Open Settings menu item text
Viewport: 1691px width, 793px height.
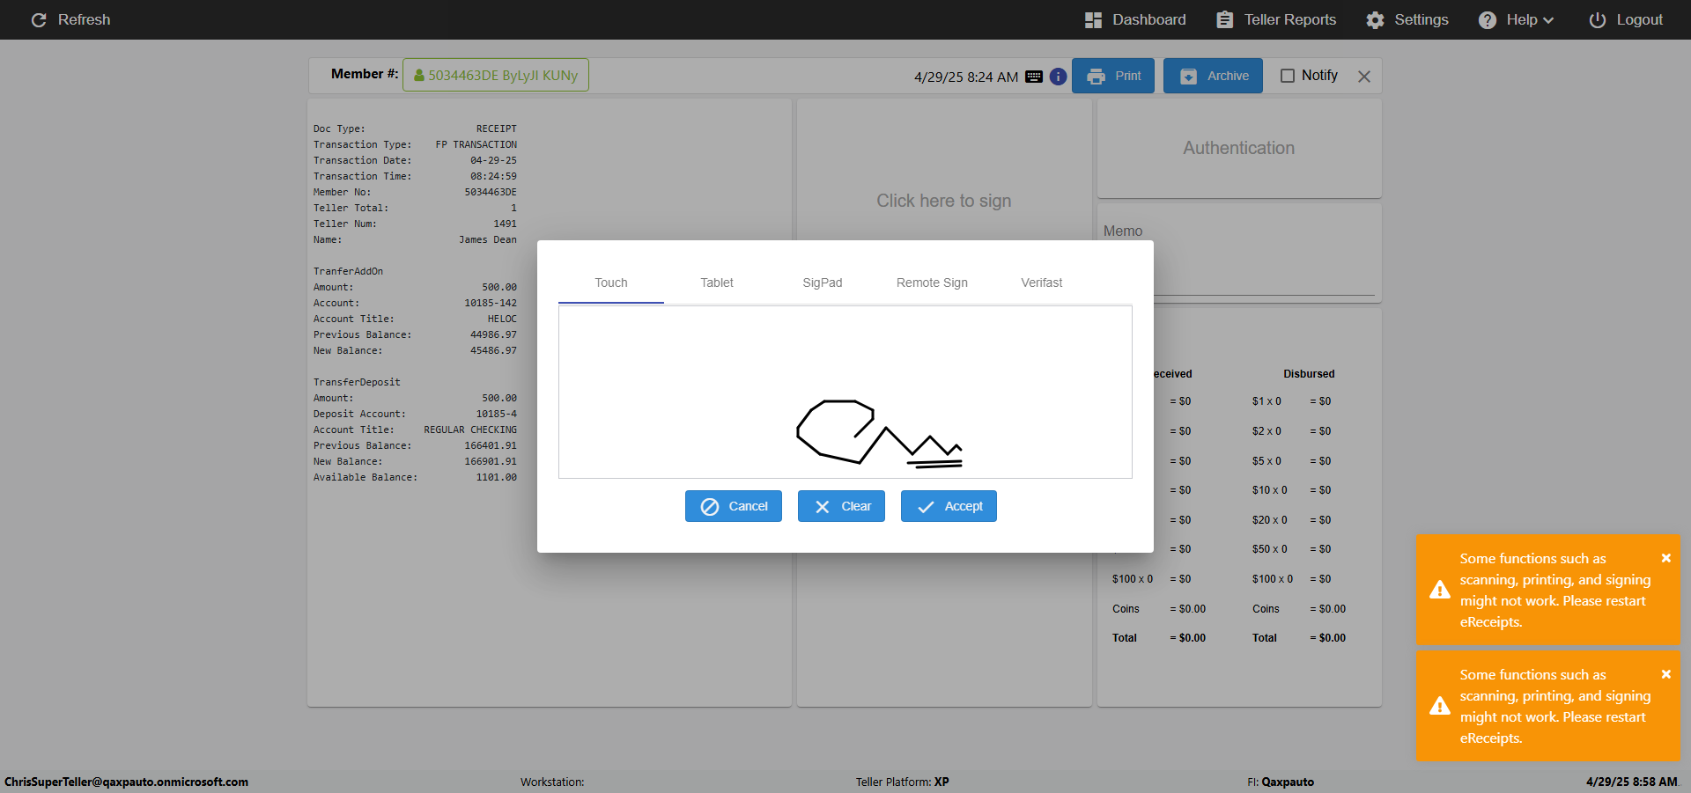[1421, 19]
